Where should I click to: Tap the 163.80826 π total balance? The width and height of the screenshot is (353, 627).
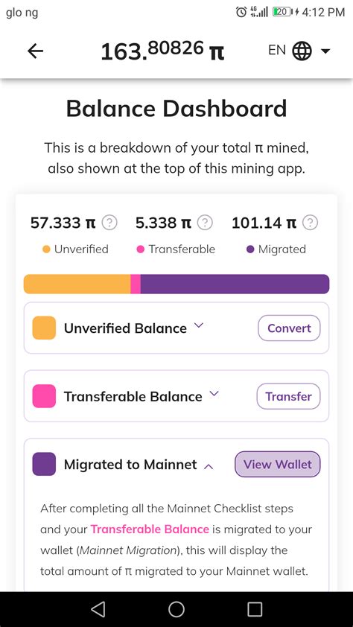coord(162,51)
